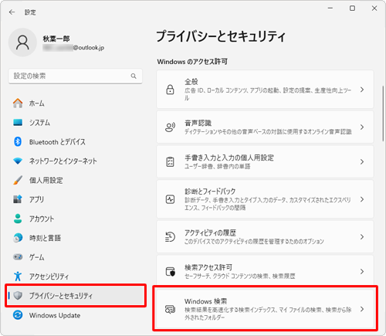Click the 秋葉一郎 account name

tap(56, 39)
